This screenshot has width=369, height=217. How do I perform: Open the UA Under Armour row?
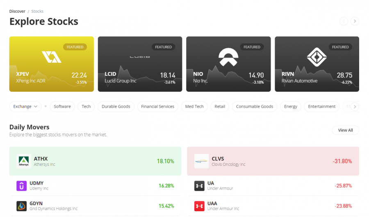tap(273, 186)
